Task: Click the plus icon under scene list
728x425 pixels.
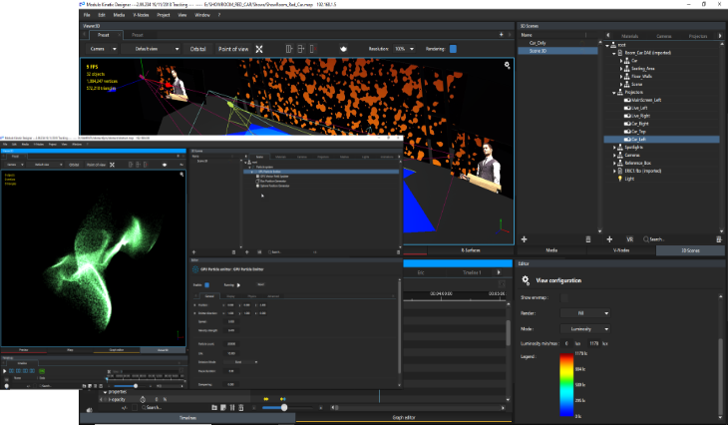Action: click(x=525, y=239)
